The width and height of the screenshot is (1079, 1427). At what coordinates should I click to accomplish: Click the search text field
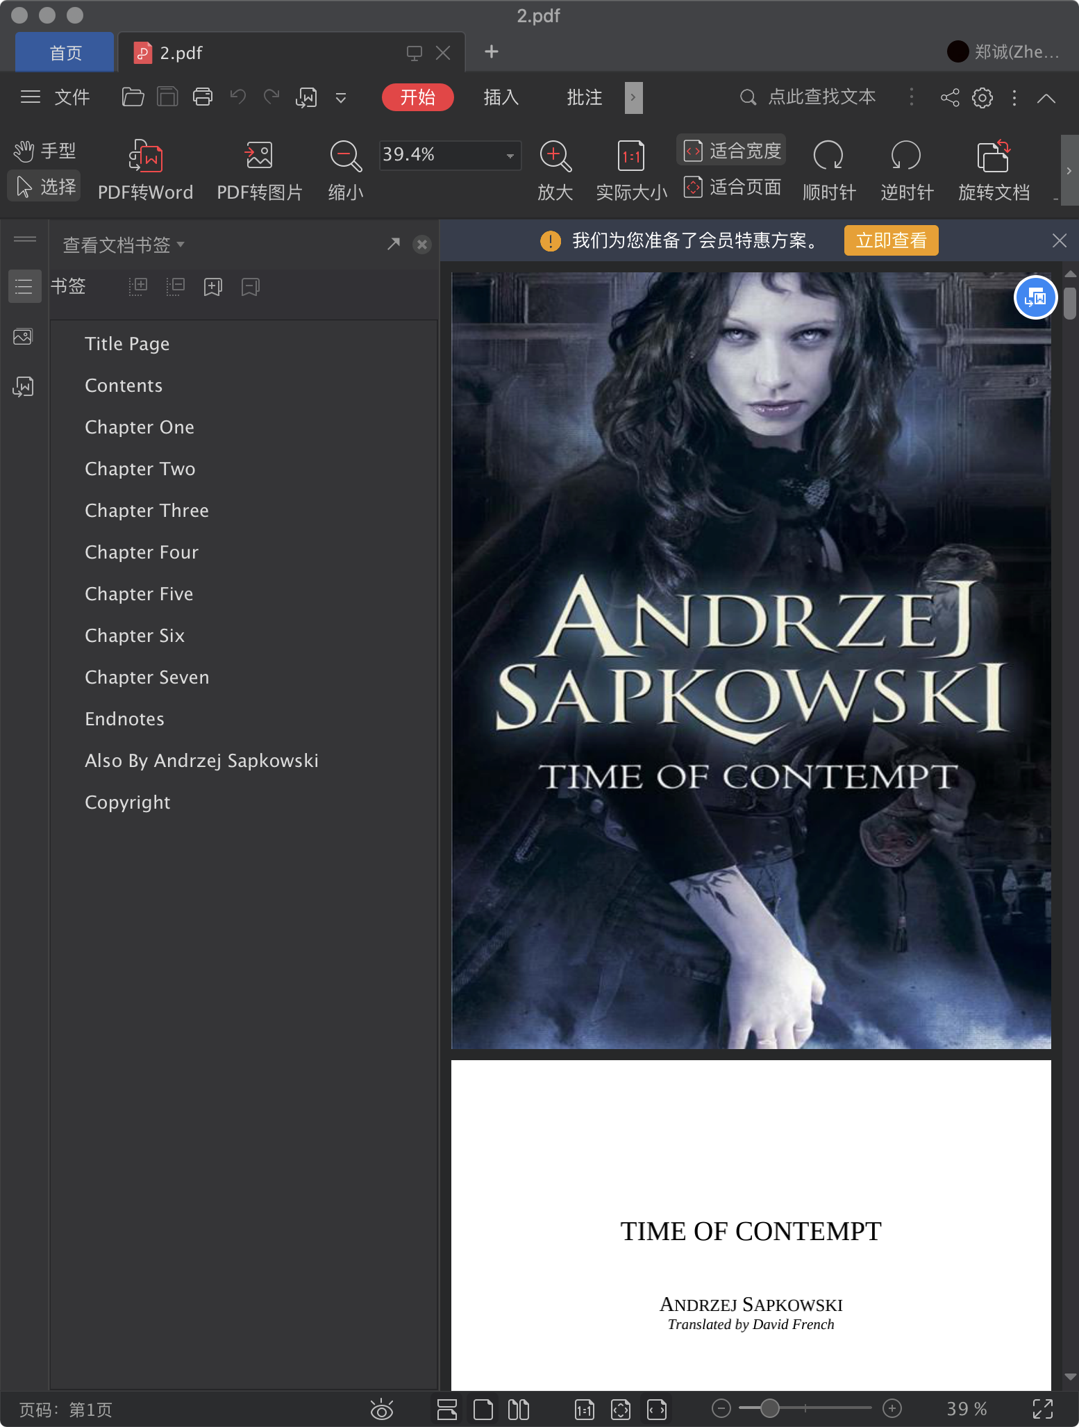[821, 97]
